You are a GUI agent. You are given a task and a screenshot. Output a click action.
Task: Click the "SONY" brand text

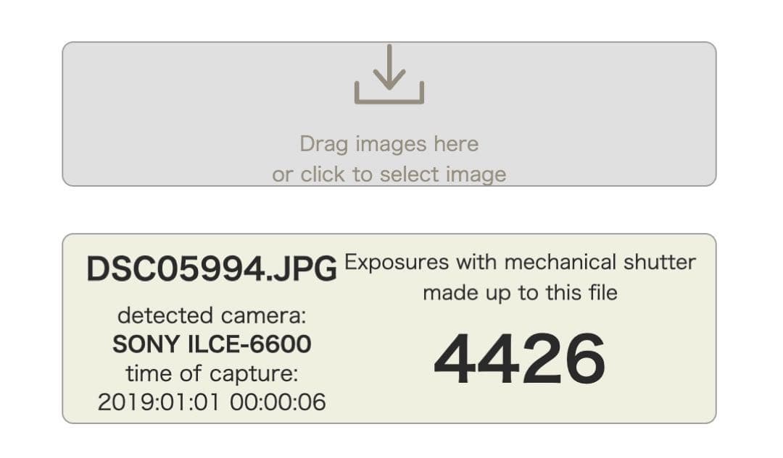145,344
